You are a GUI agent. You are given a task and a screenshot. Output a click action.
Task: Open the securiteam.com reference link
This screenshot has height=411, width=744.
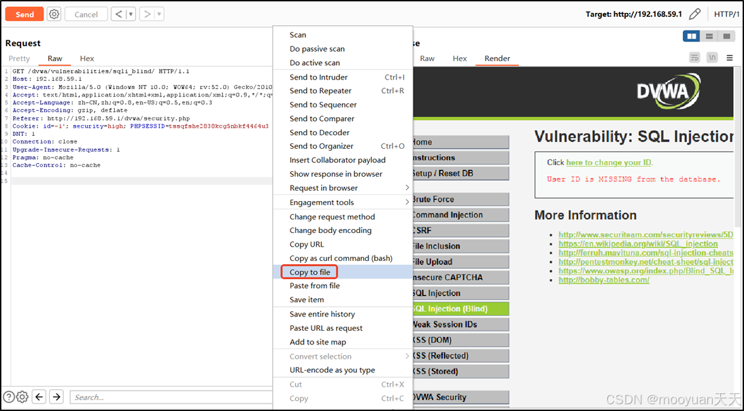[646, 234]
